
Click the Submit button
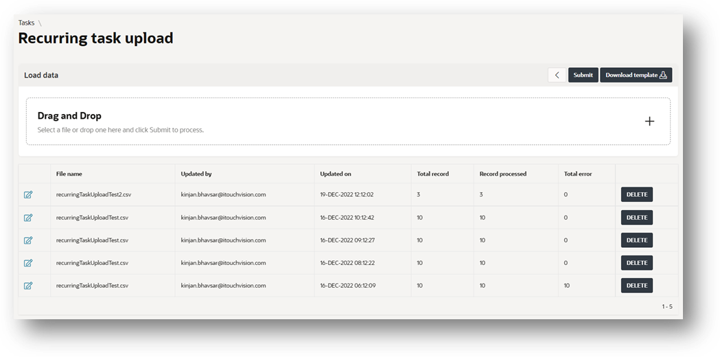pos(583,75)
